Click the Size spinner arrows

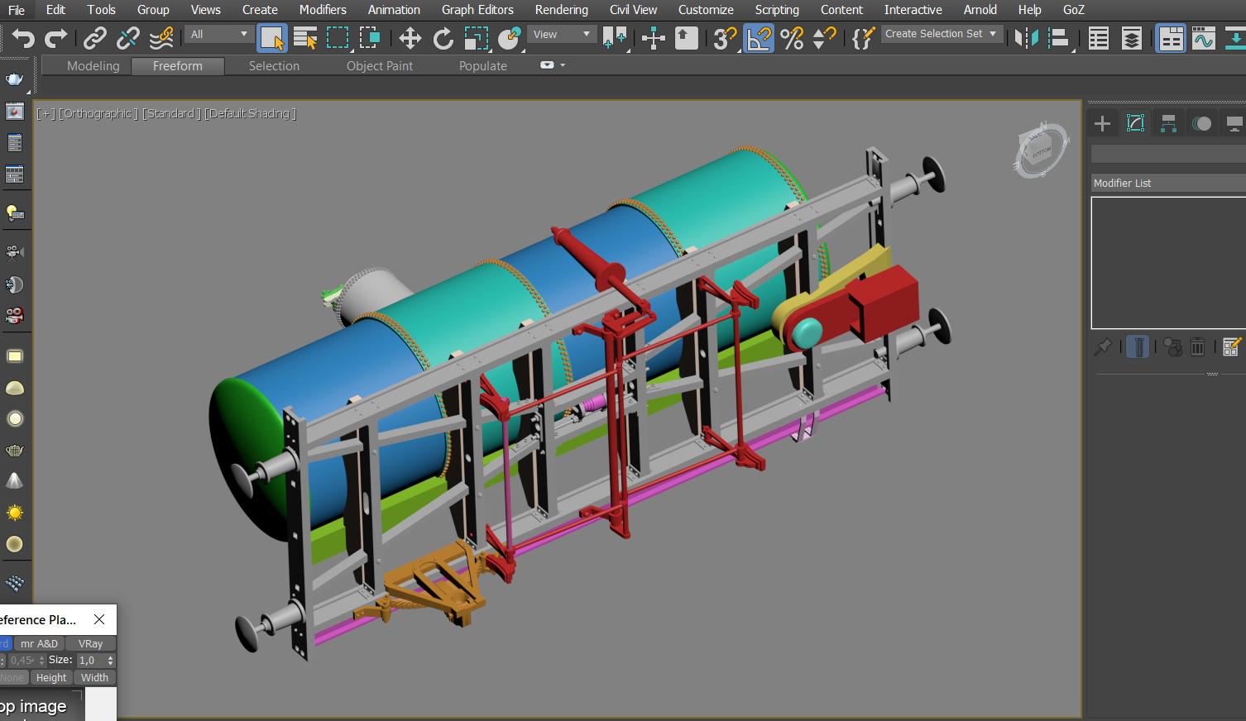(x=110, y=660)
